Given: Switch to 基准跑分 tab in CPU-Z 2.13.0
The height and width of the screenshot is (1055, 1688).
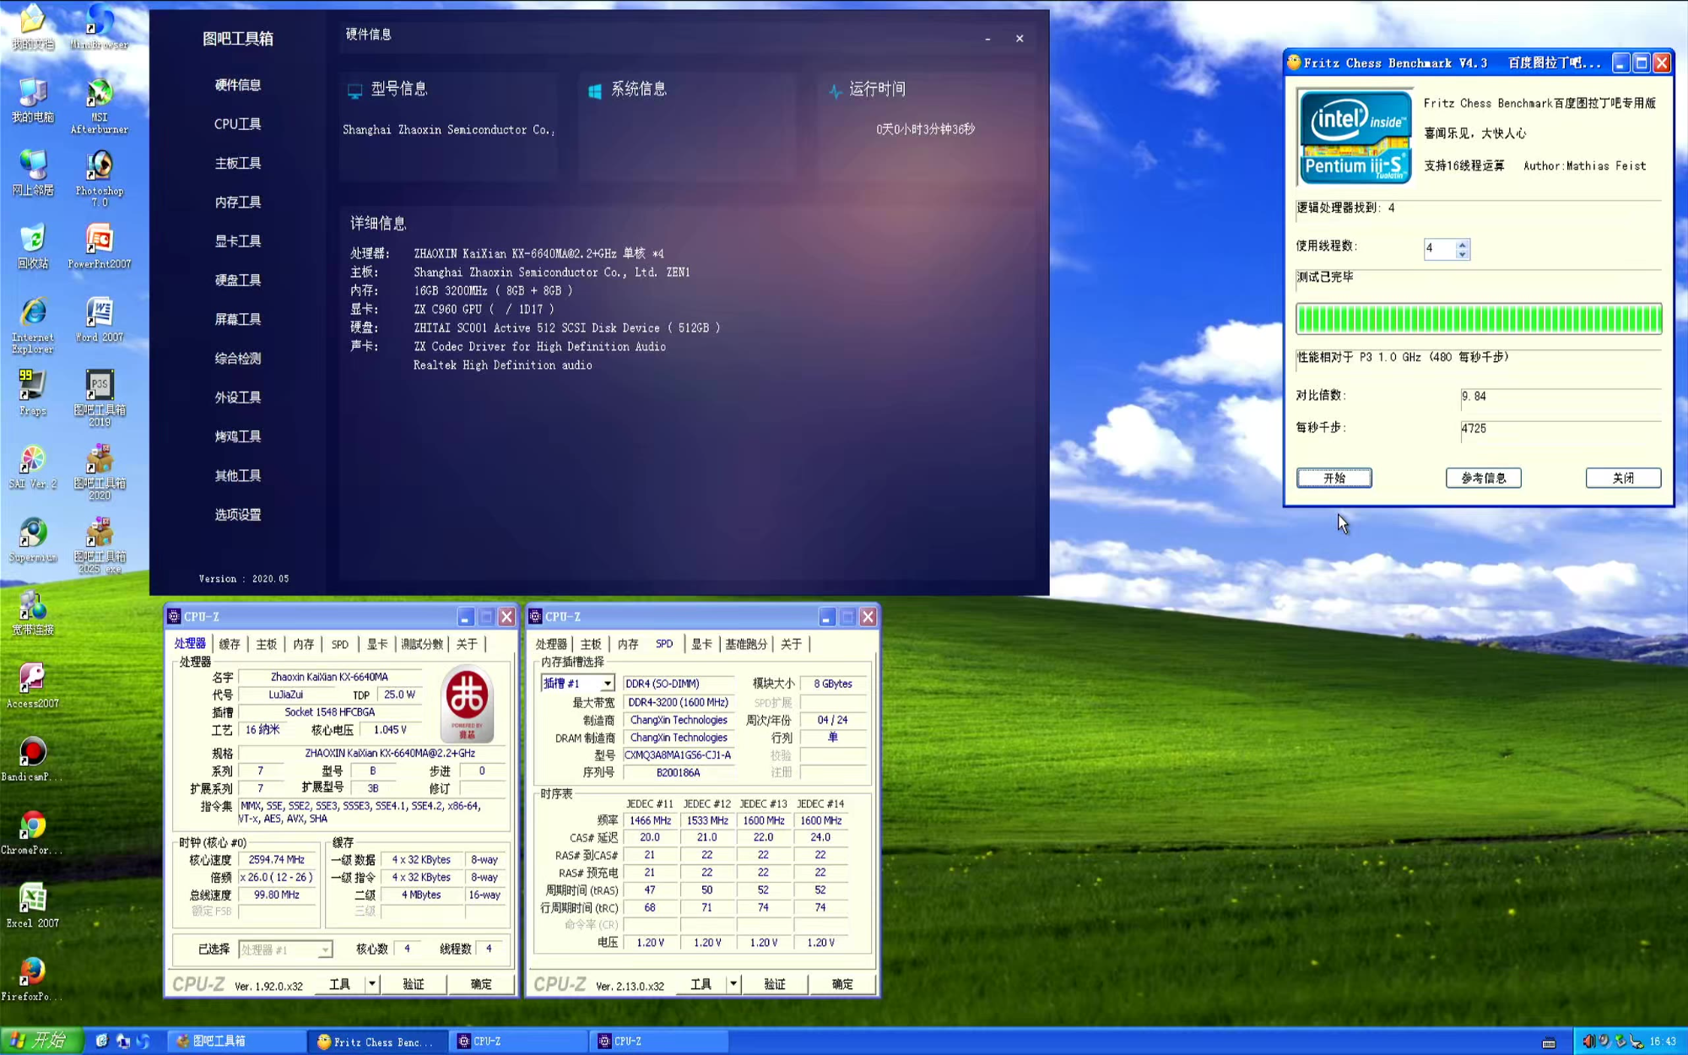Looking at the screenshot, I should pos(746,644).
